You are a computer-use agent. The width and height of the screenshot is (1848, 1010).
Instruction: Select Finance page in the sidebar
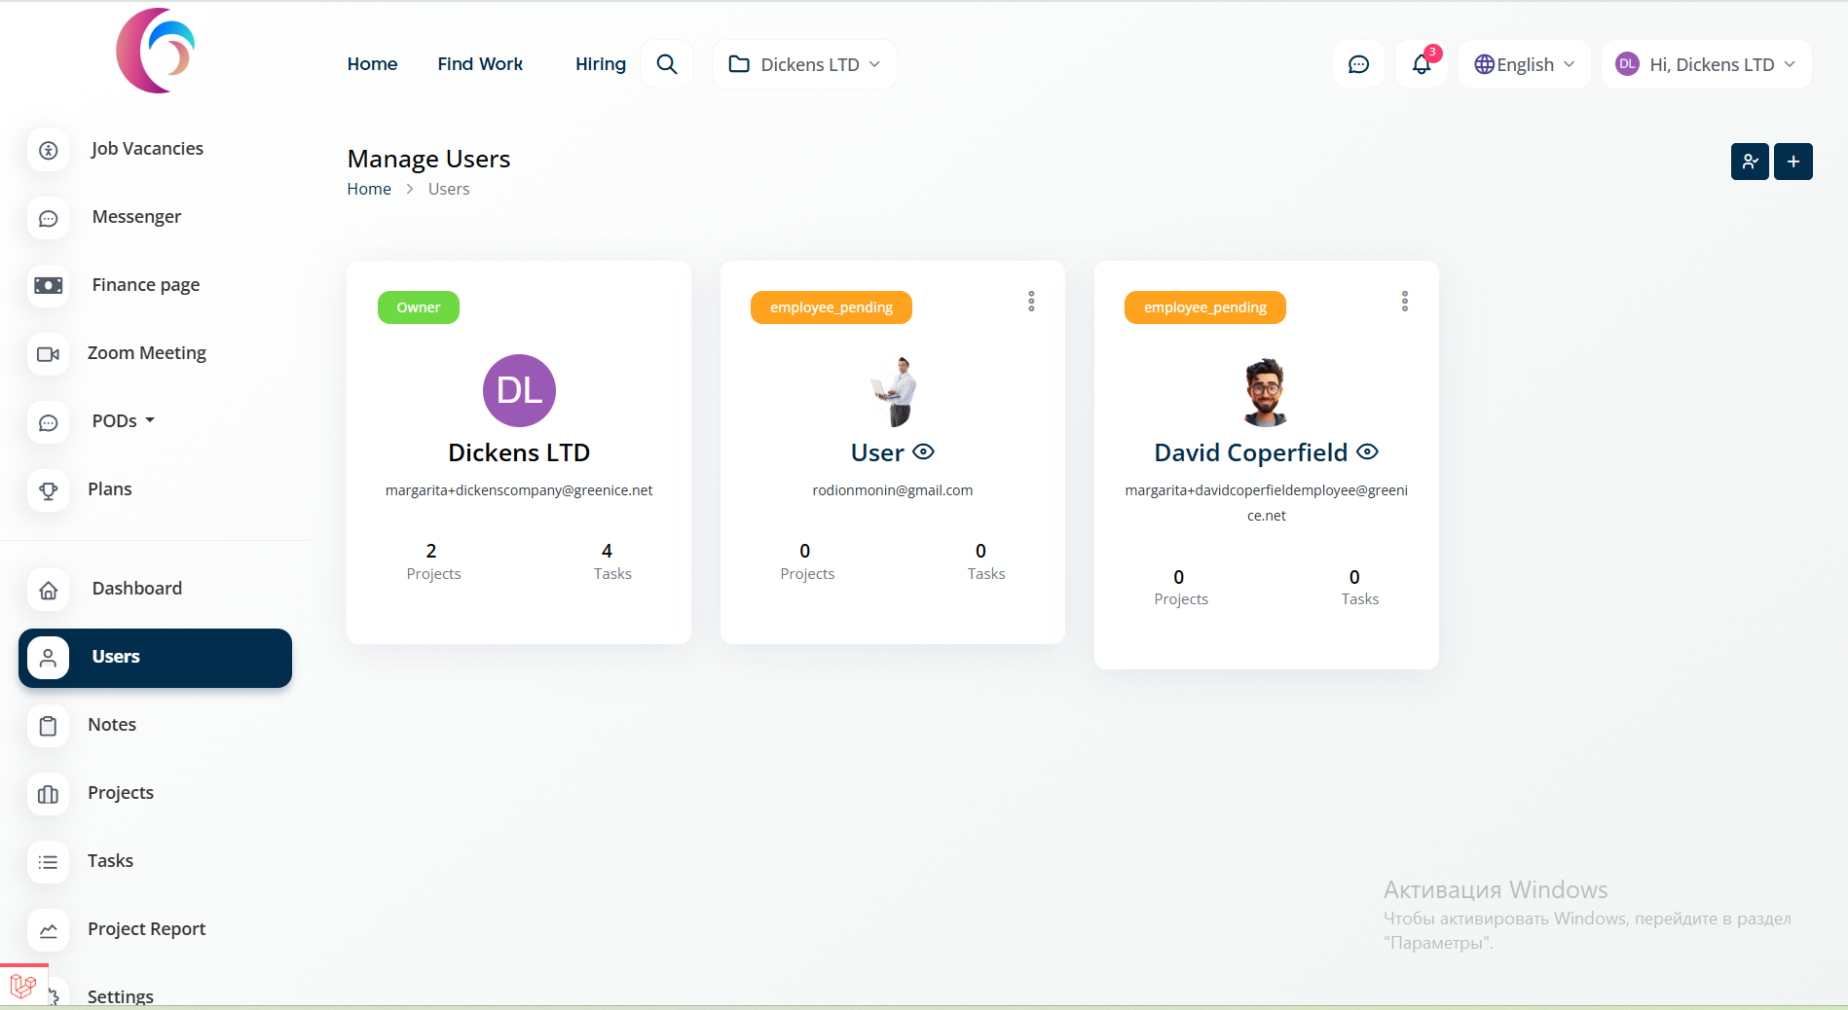[x=145, y=285]
